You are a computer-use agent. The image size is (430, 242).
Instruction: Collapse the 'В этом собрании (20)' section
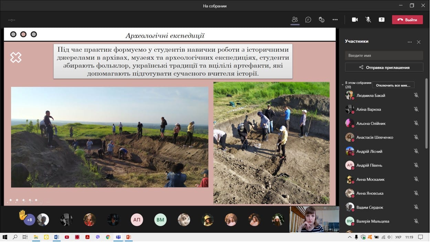click(343, 85)
